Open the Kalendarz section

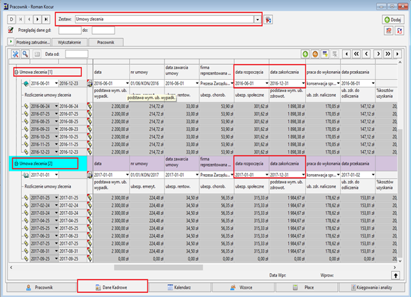point(180,287)
